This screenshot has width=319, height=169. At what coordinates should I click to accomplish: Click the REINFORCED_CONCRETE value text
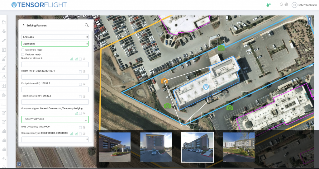pyautogui.click(x=54, y=133)
